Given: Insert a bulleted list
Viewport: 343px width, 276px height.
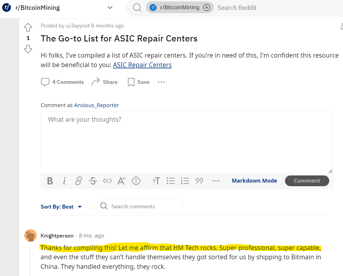Looking at the screenshot, I should pos(171,181).
